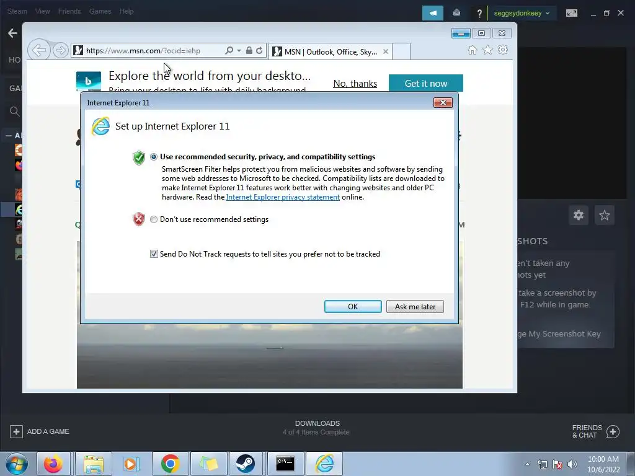Open Sticky Notes from the taskbar

[208, 464]
